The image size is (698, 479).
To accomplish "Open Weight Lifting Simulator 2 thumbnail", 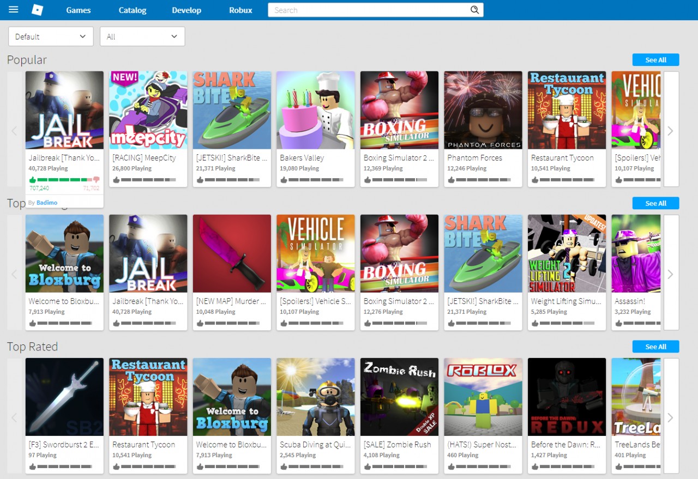I will click(567, 253).
